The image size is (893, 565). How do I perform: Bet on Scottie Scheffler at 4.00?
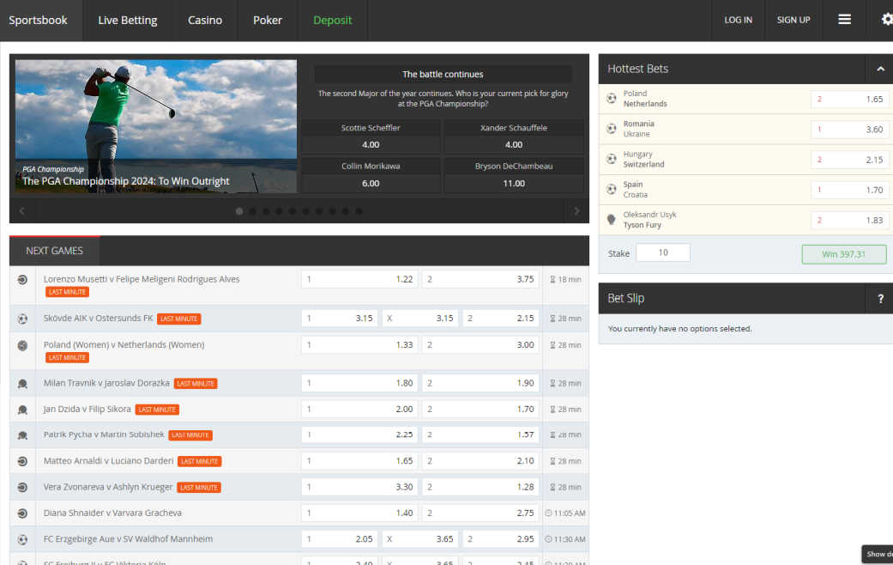pyautogui.click(x=371, y=137)
